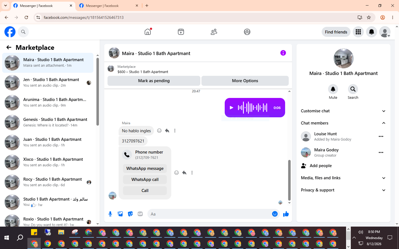
Task: Open the Juan conversation
Action: tap(48, 142)
